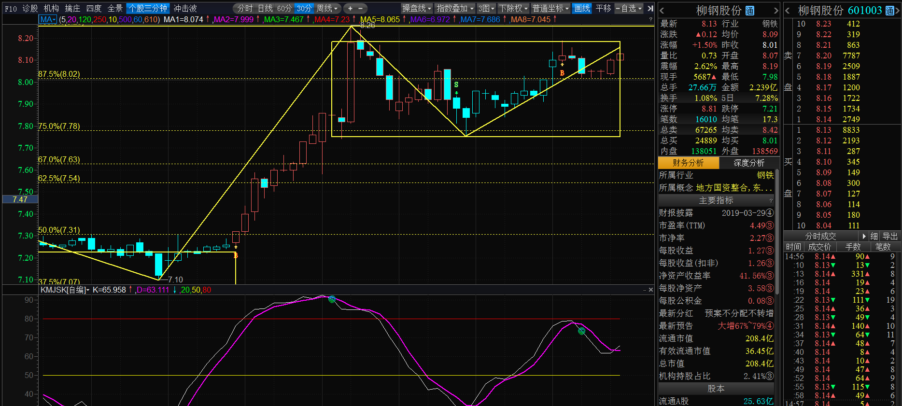Open 指数叠加 overlay dropdown
Viewport: 902px width, 406px height.
(455, 8)
